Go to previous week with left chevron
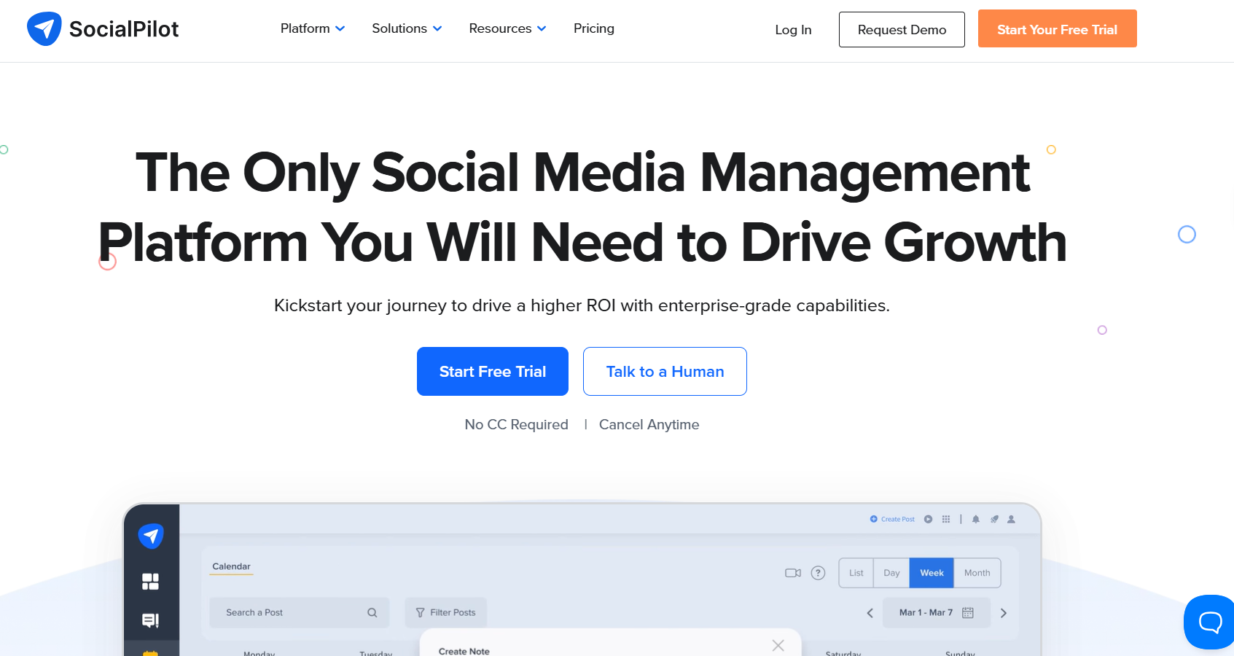Screen dimensions: 1234x656 pyautogui.click(x=870, y=613)
